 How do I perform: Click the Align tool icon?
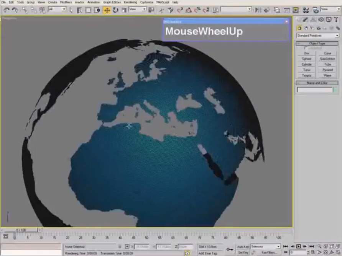266,10
